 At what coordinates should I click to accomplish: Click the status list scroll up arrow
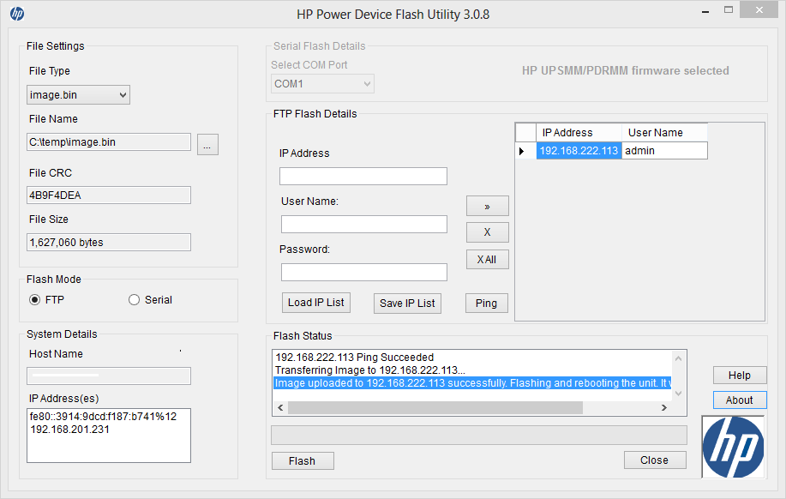678,358
